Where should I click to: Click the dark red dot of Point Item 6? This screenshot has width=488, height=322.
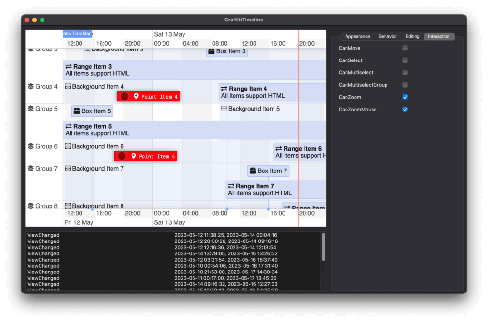pyautogui.click(x=122, y=156)
